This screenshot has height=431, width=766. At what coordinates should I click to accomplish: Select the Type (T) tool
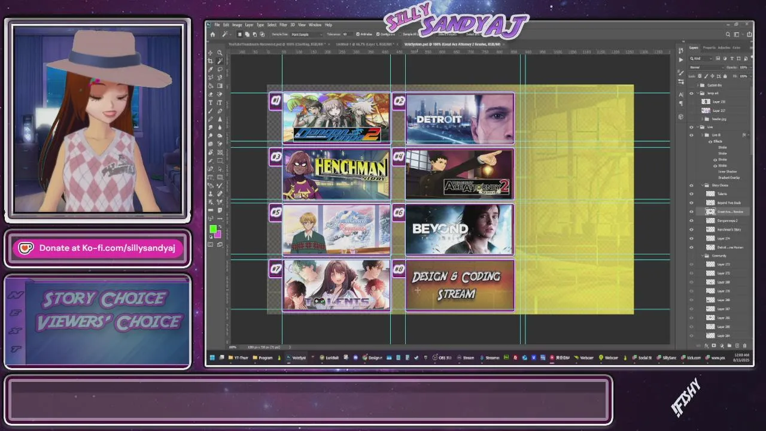tap(211, 102)
